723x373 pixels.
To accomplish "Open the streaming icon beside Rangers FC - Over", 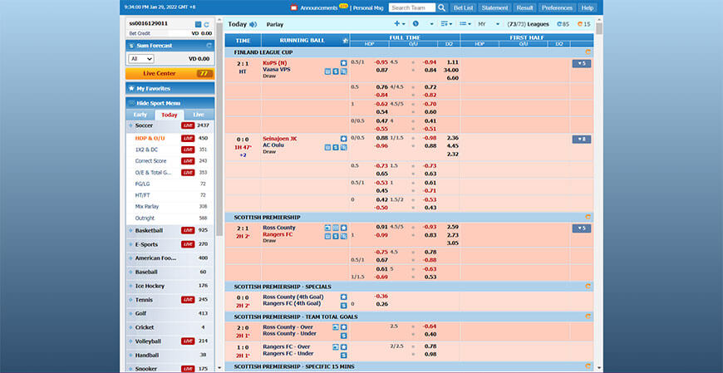I will tap(336, 346).
